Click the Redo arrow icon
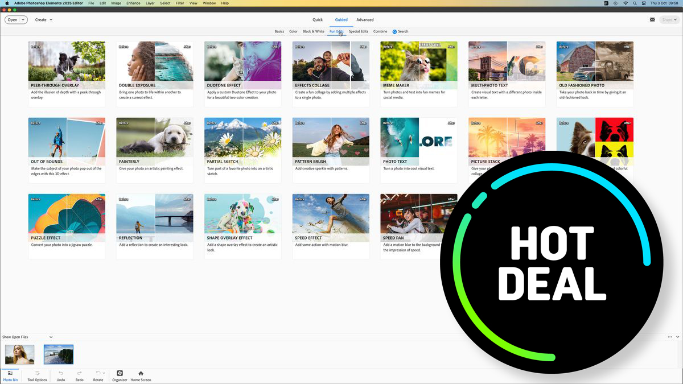Image resolution: width=683 pixels, height=384 pixels. click(79, 373)
